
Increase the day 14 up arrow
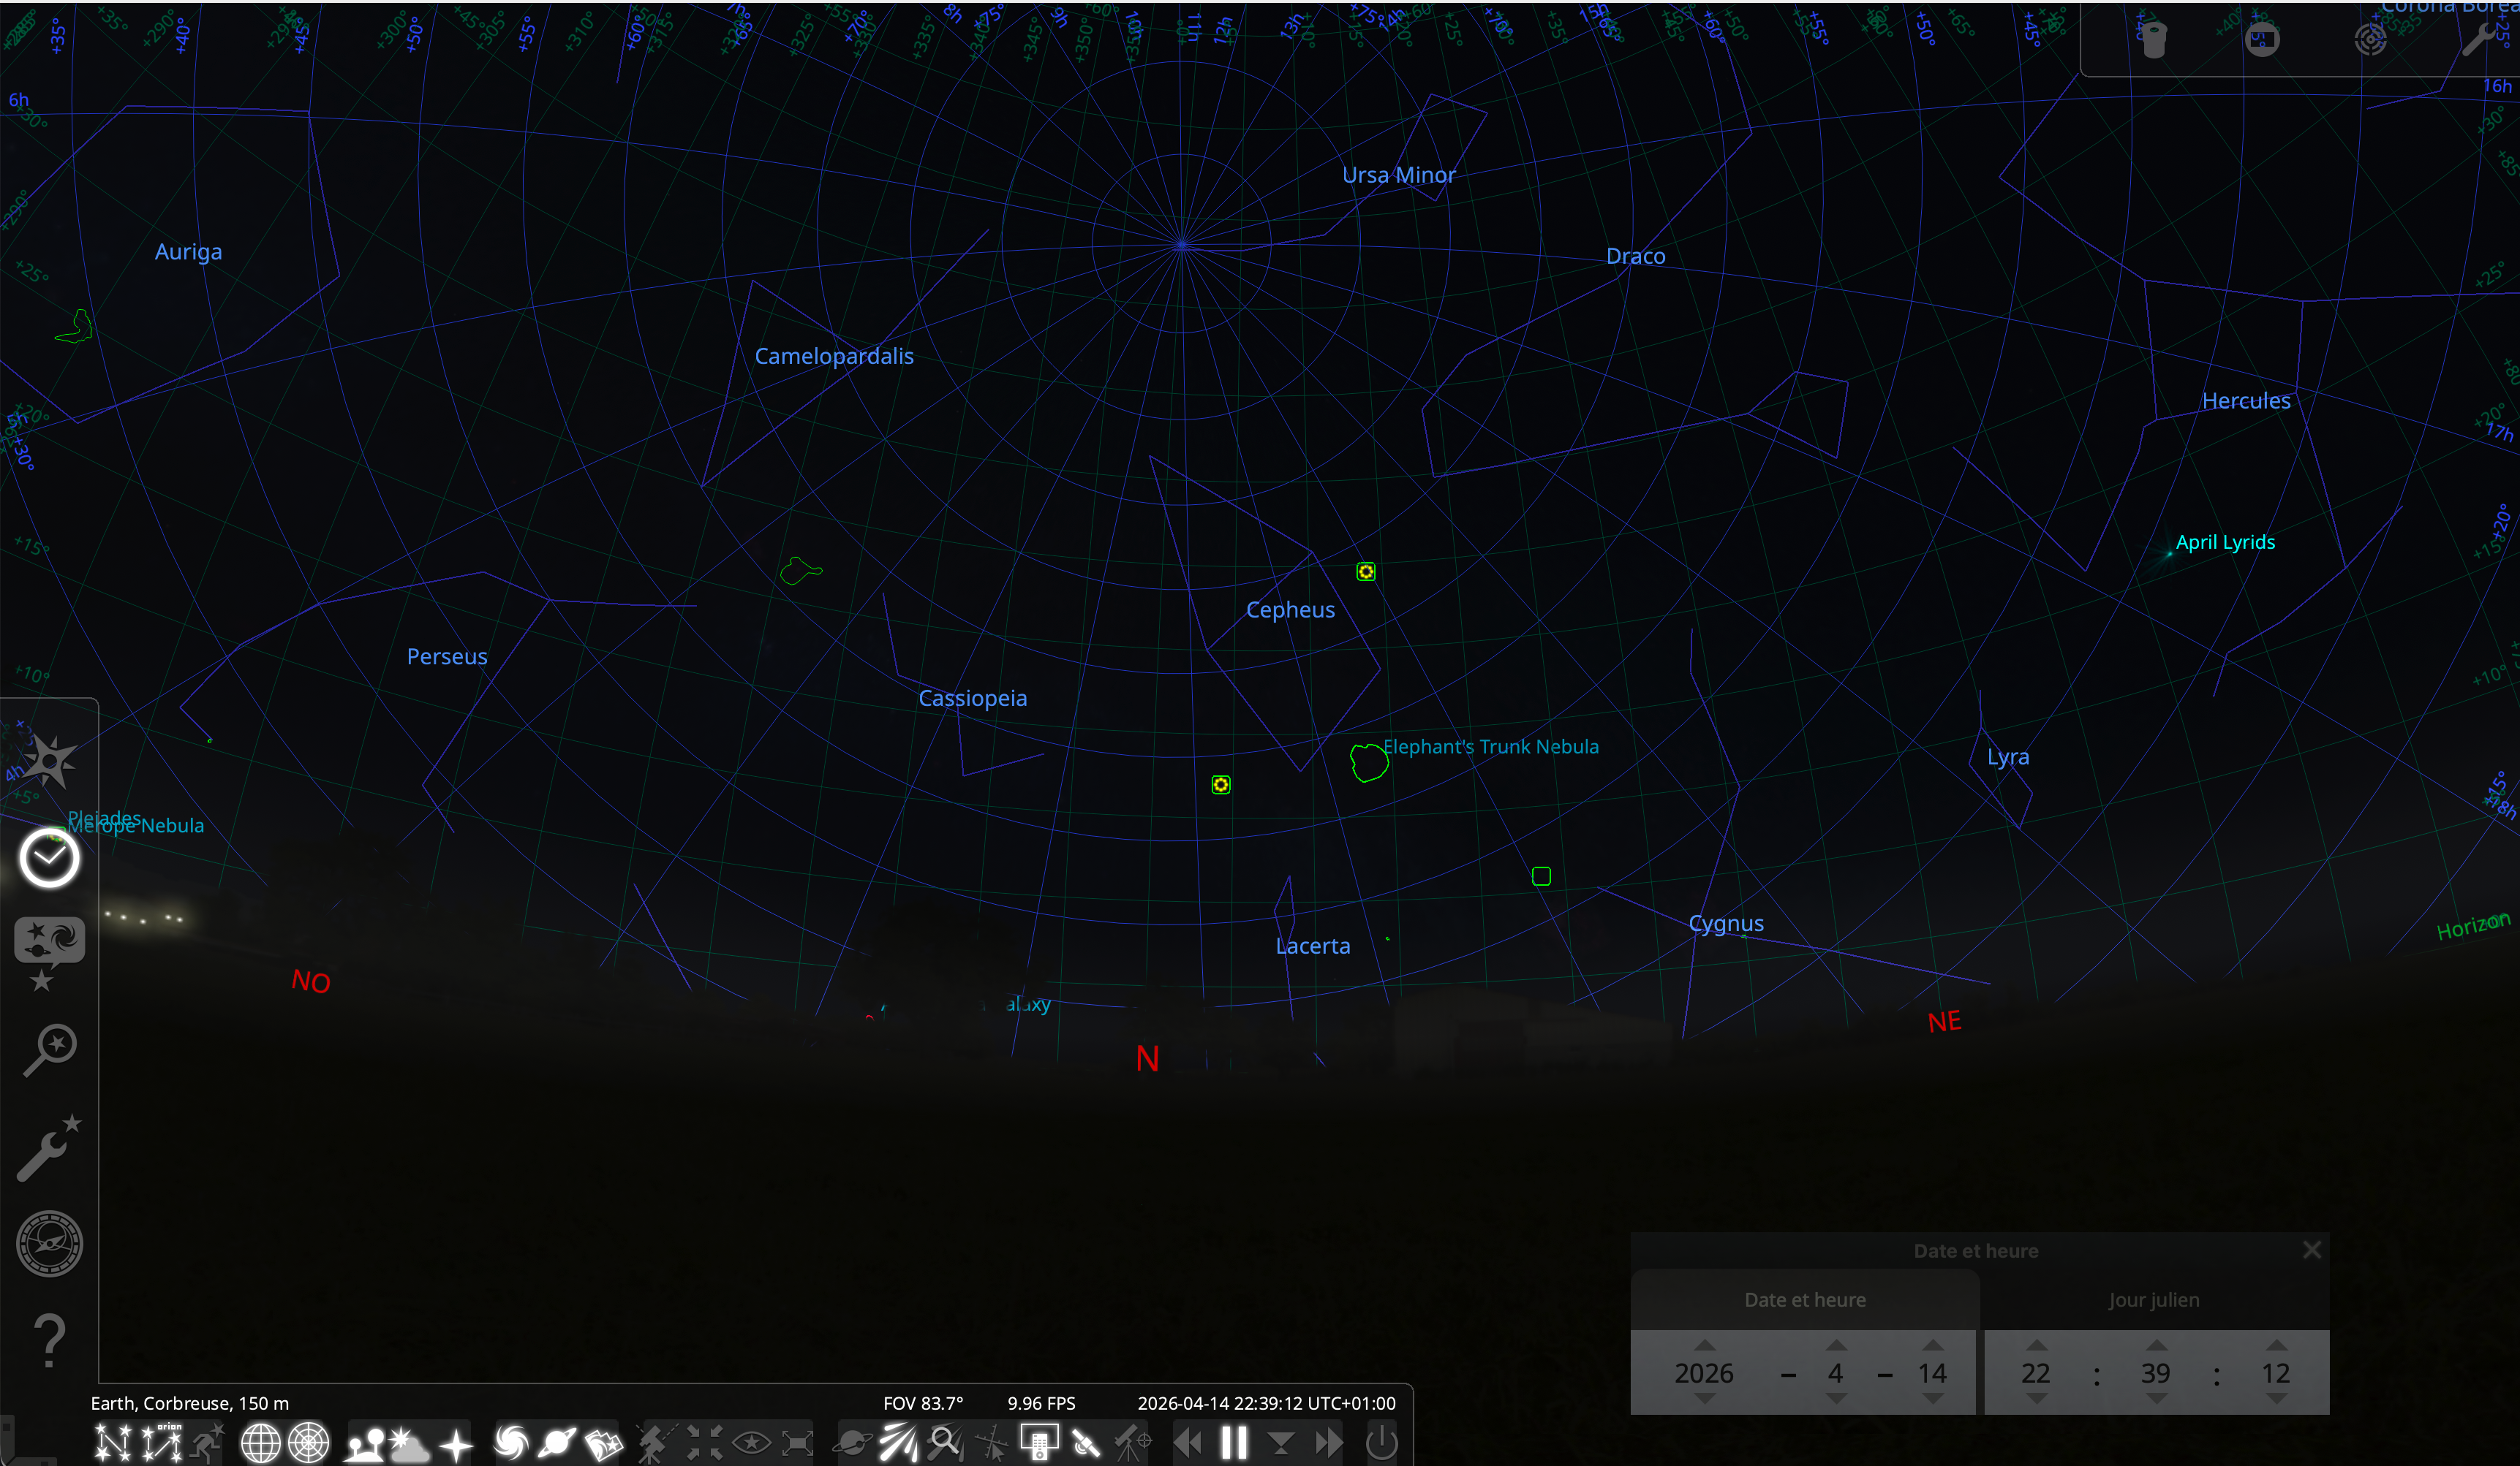(x=1933, y=1345)
